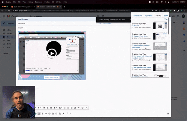Open How to send bulk video emails link

[x=142, y=57]
